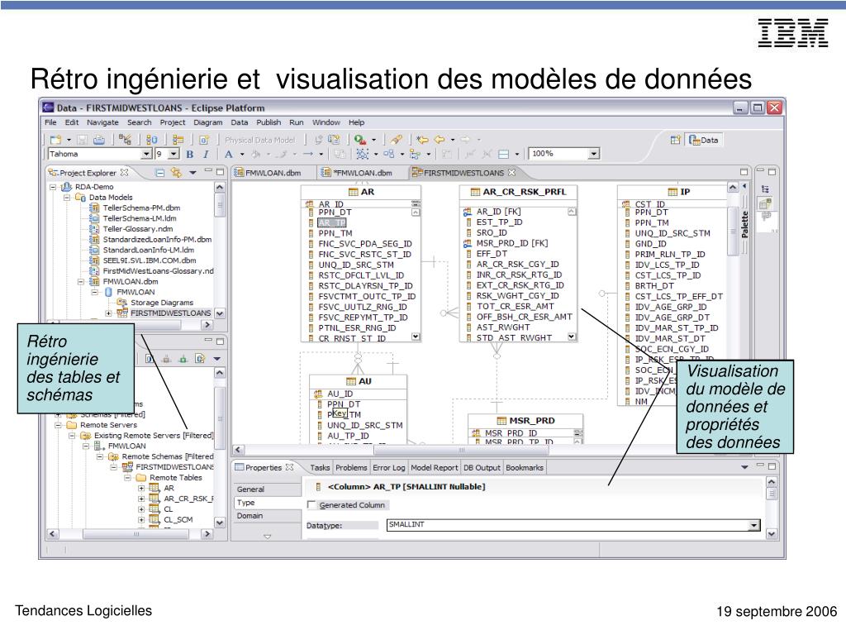Click the Arrange All toolbar icon

coord(388,154)
